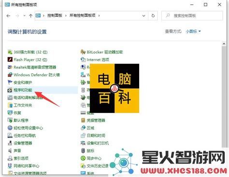Click the Forward arrow button

click(x=17, y=16)
